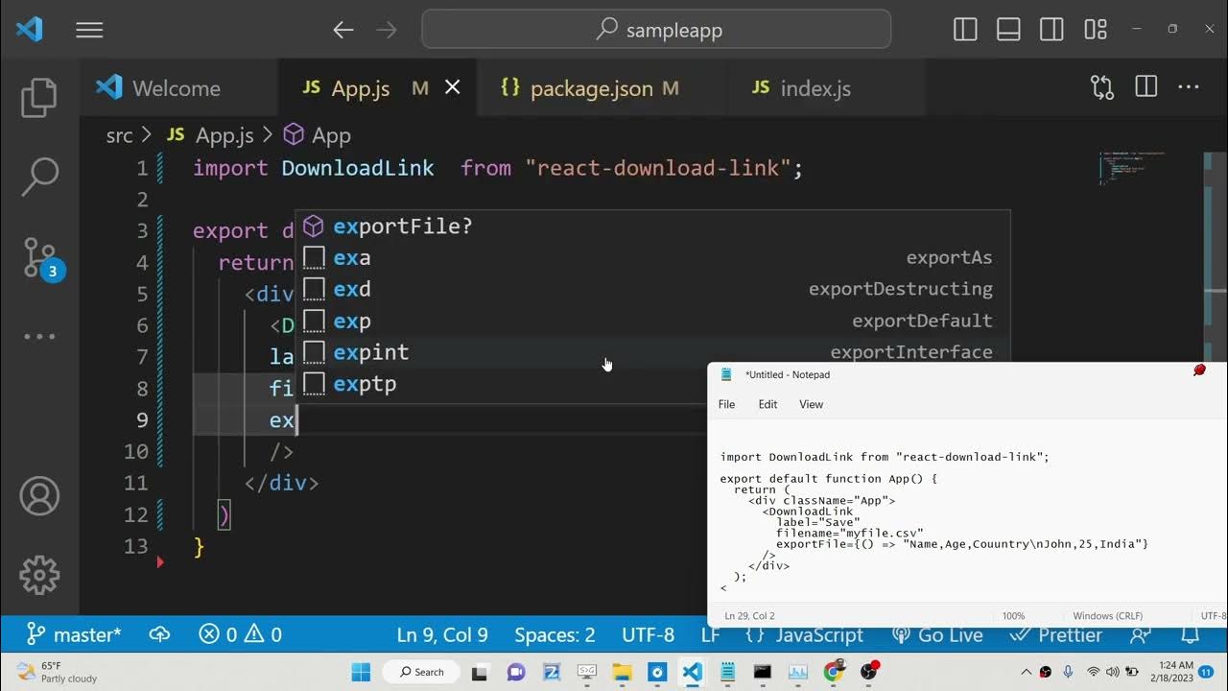
Task: Show additional views via the ellipsis
Action: [39, 337]
